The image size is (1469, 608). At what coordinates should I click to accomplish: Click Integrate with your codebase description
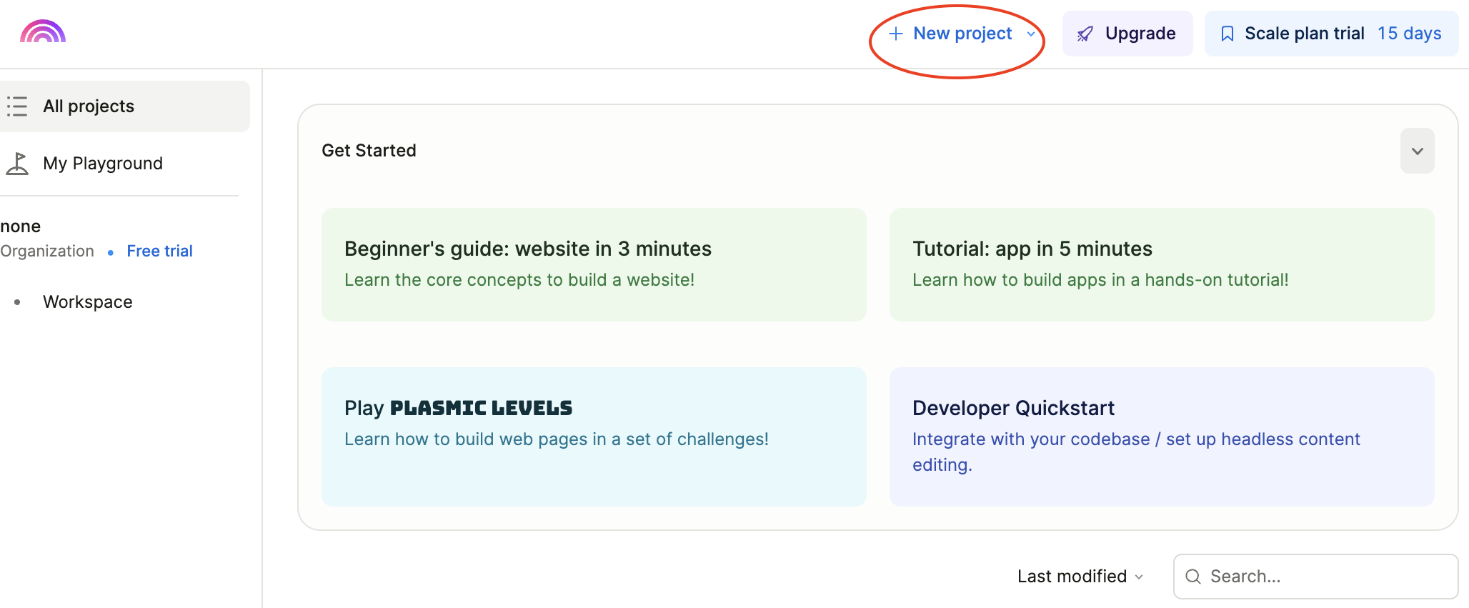(1136, 452)
